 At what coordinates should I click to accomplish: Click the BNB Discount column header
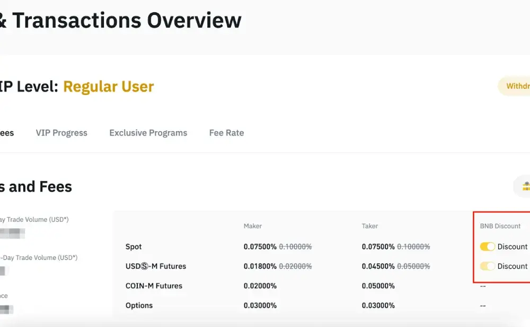500,226
